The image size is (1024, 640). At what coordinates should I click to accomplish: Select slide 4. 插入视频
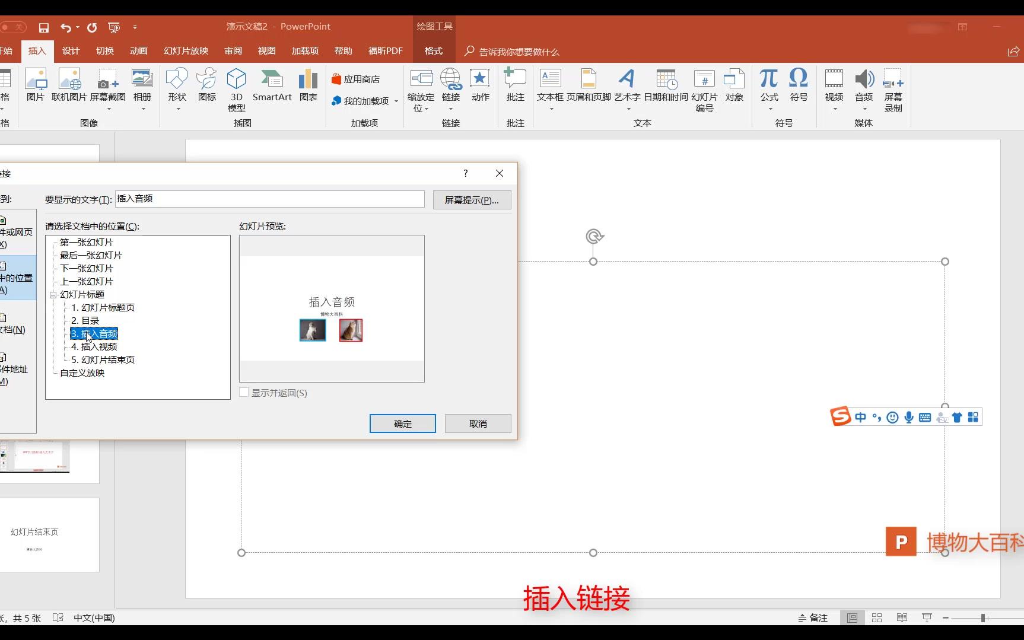pyautogui.click(x=94, y=347)
